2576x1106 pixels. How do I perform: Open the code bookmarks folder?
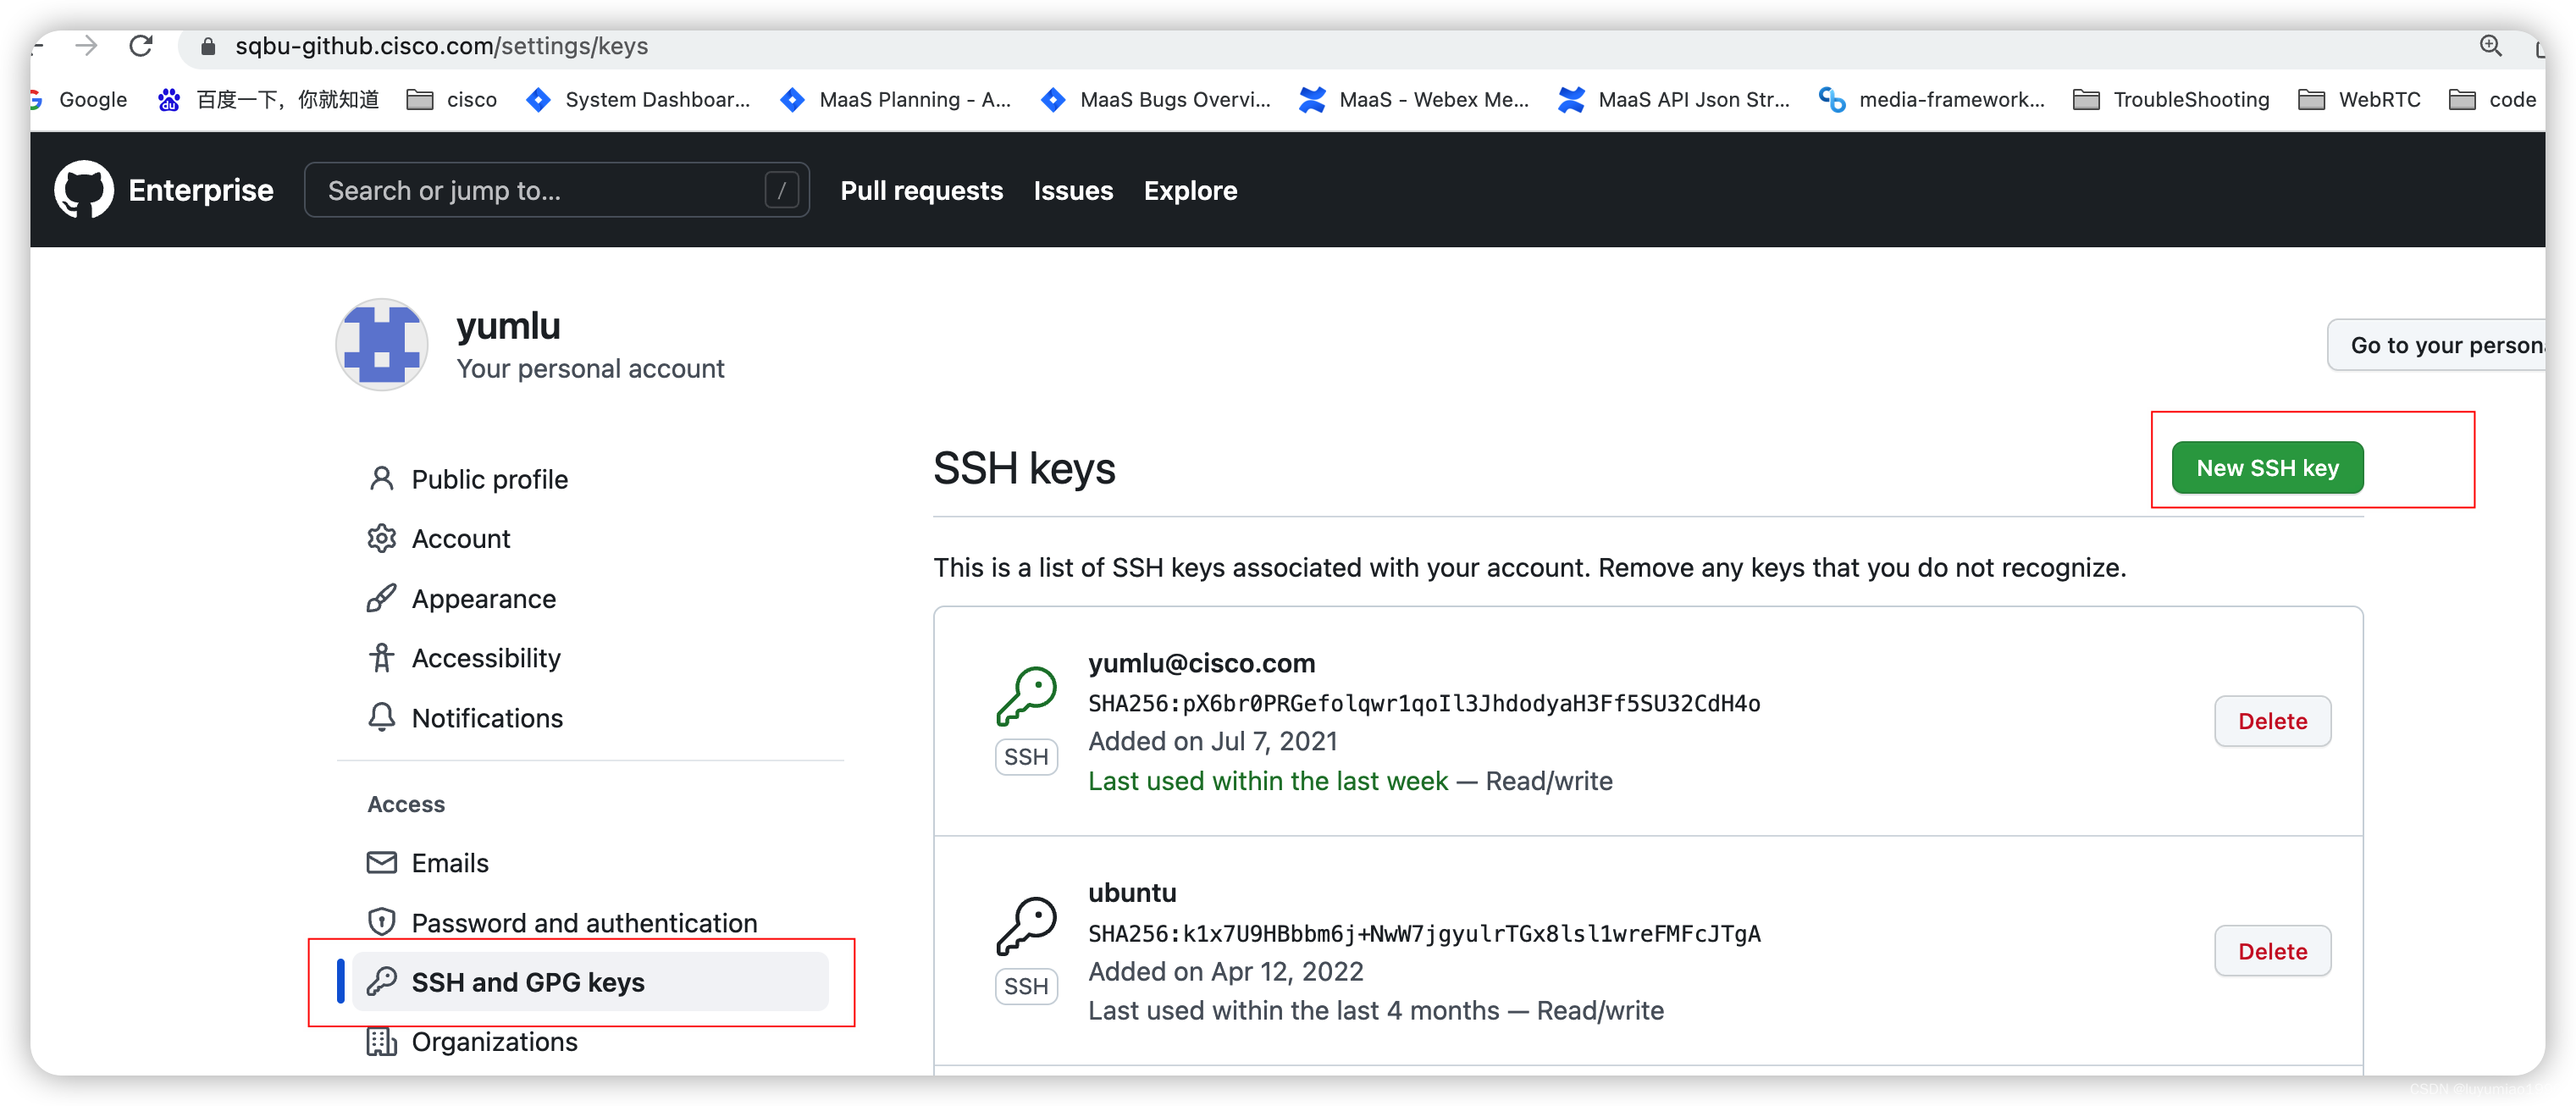click(x=2492, y=99)
